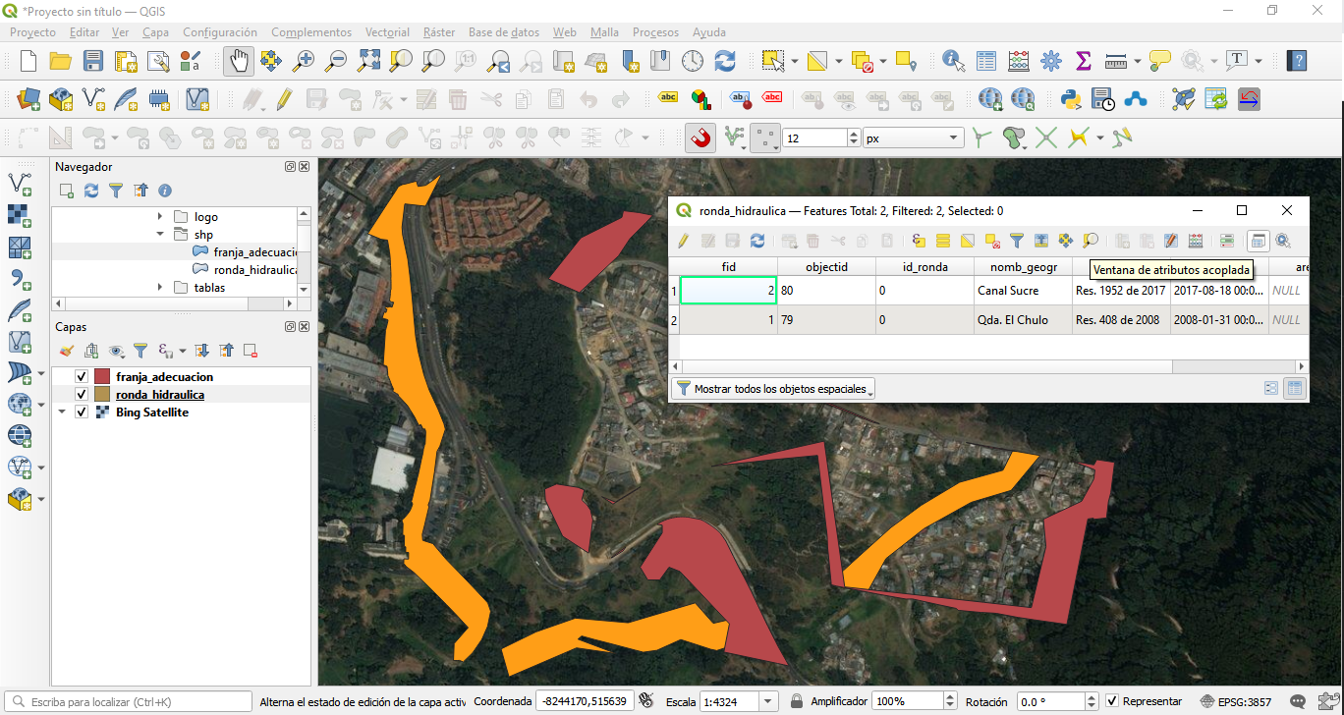This screenshot has width=1344, height=715.
Task: Add vector layer from left sidebar
Action: coord(19,183)
